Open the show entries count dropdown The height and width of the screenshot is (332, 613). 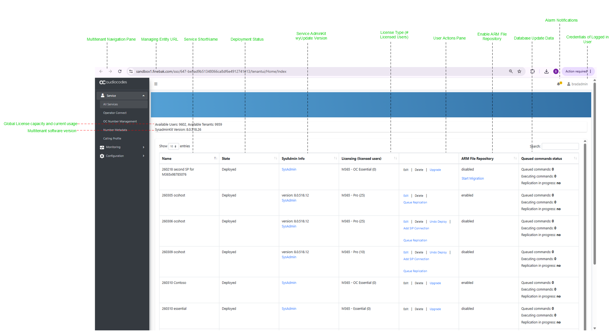[173, 146]
